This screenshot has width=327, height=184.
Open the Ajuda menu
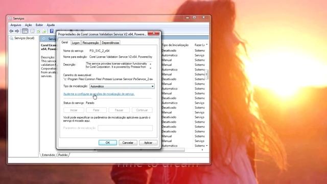pyautogui.click(x=51, y=25)
